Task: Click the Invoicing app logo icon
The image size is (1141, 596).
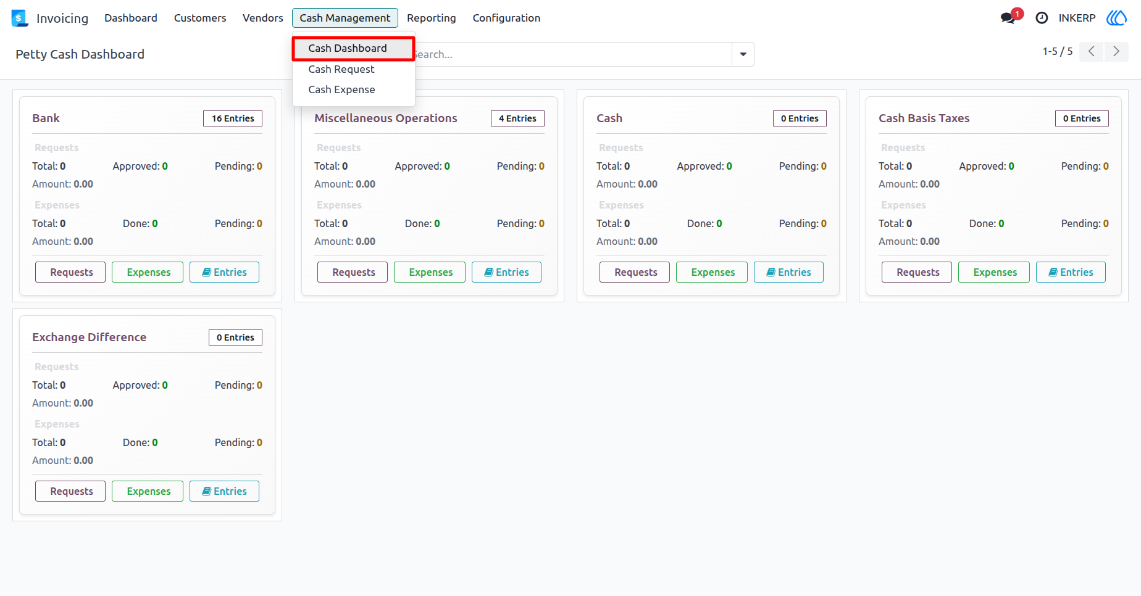Action: [x=20, y=18]
